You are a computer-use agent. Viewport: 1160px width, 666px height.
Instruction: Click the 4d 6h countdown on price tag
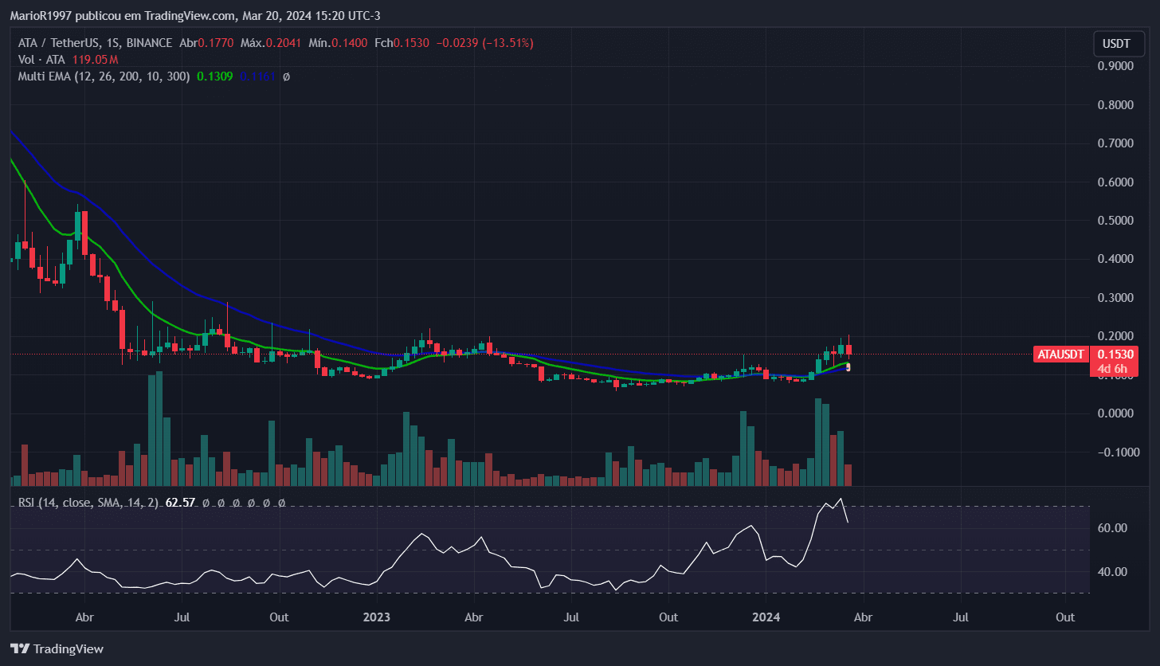pyautogui.click(x=1111, y=369)
